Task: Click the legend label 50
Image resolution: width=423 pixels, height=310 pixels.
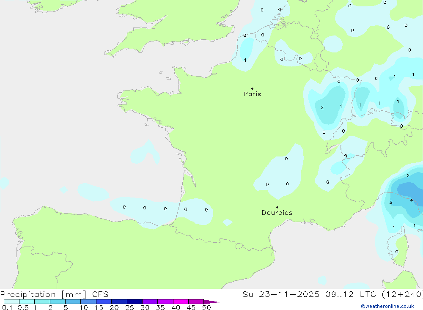Action: (206, 307)
